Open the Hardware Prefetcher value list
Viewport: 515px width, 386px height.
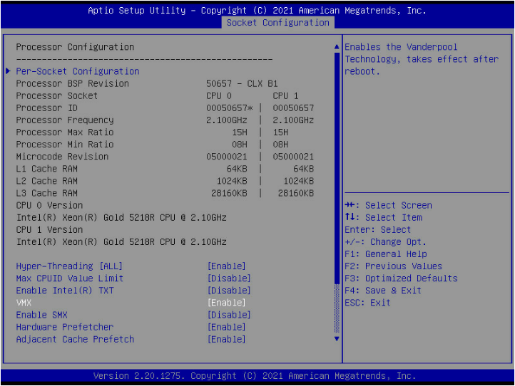tap(226, 327)
